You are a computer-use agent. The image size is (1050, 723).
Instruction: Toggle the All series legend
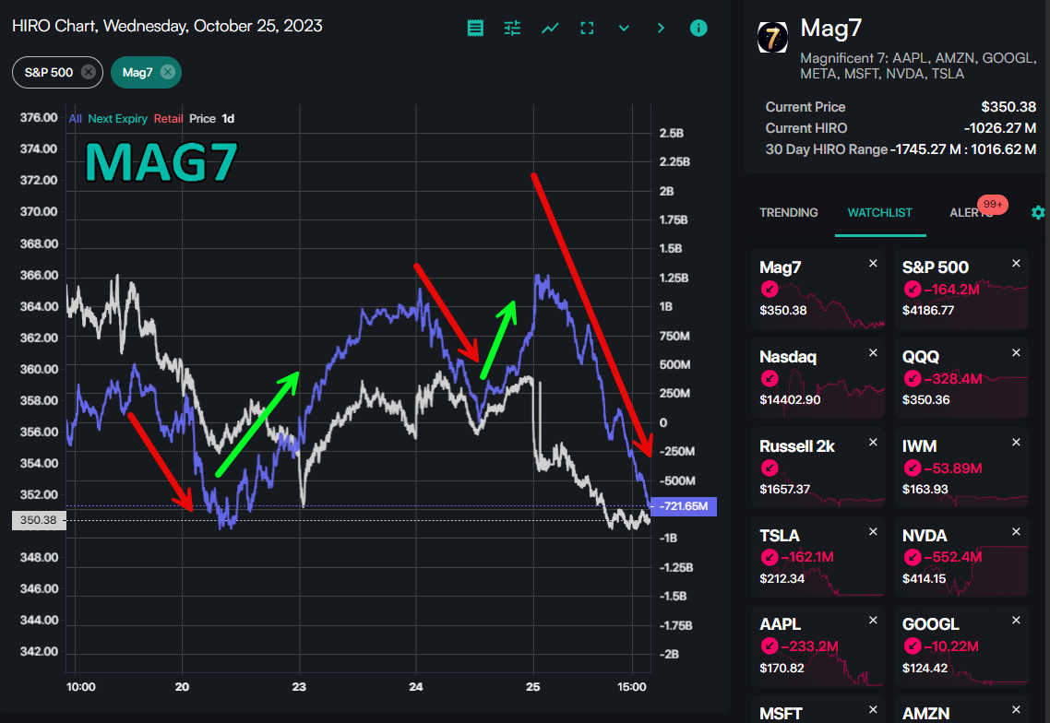tap(75, 118)
